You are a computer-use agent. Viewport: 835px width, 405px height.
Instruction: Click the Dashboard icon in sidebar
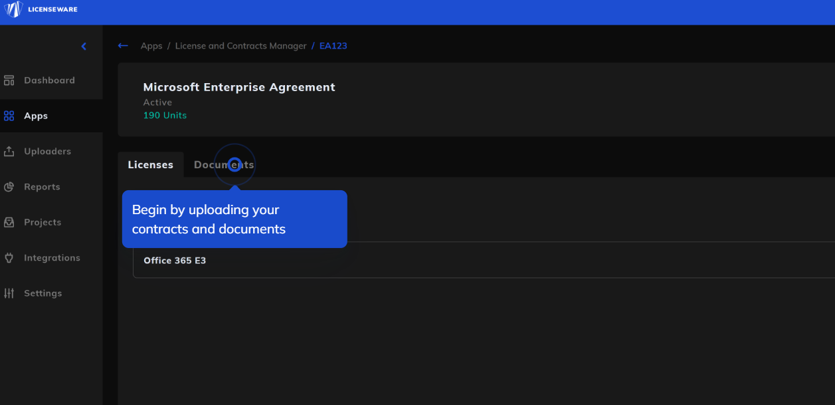point(9,80)
